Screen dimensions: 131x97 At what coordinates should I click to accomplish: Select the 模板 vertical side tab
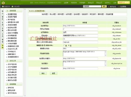click(x=3, y=41)
